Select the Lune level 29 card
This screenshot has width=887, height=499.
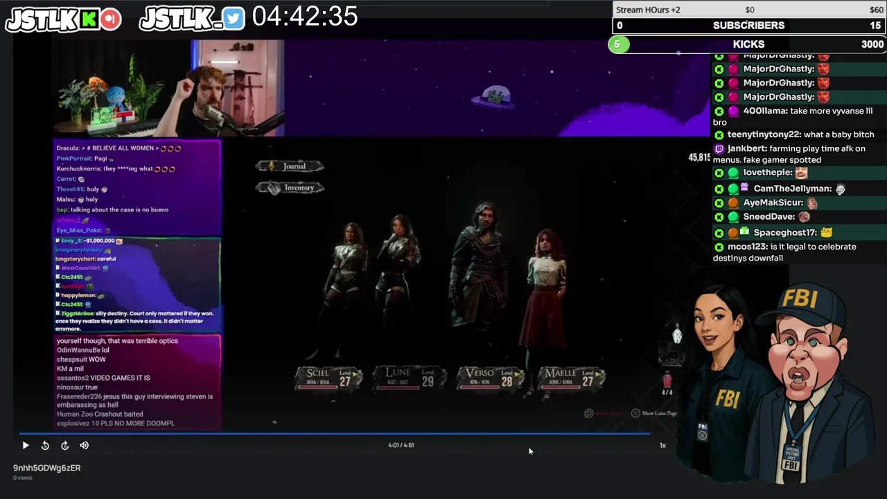(410, 378)
